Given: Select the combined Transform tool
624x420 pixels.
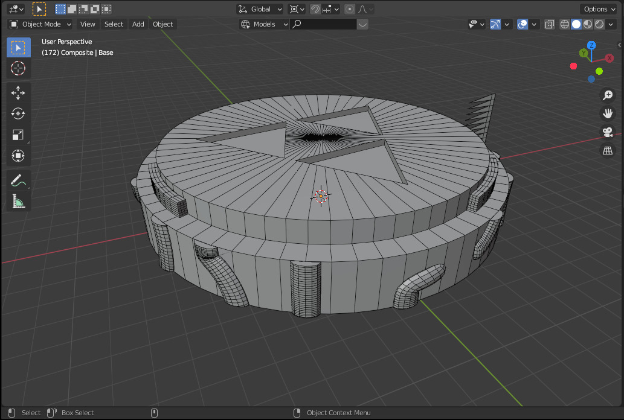Looking at the screenshot, I should (18, 156).
